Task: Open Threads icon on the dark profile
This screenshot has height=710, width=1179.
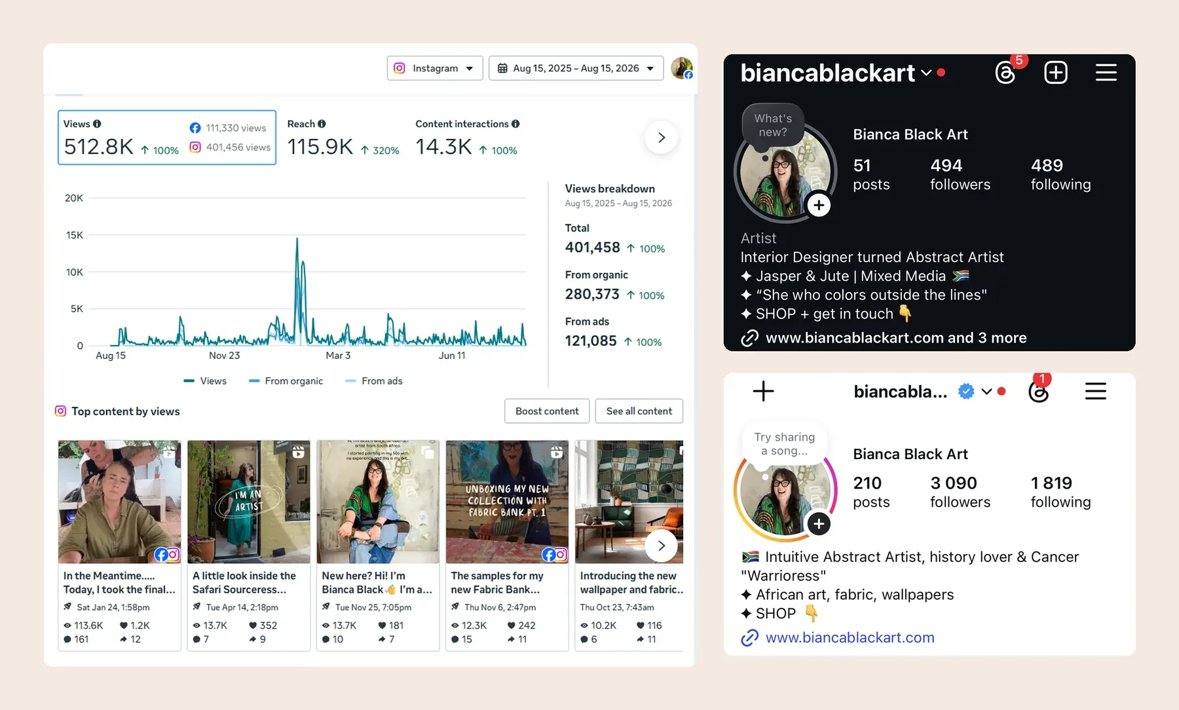Action: [x=1005, y=73]
